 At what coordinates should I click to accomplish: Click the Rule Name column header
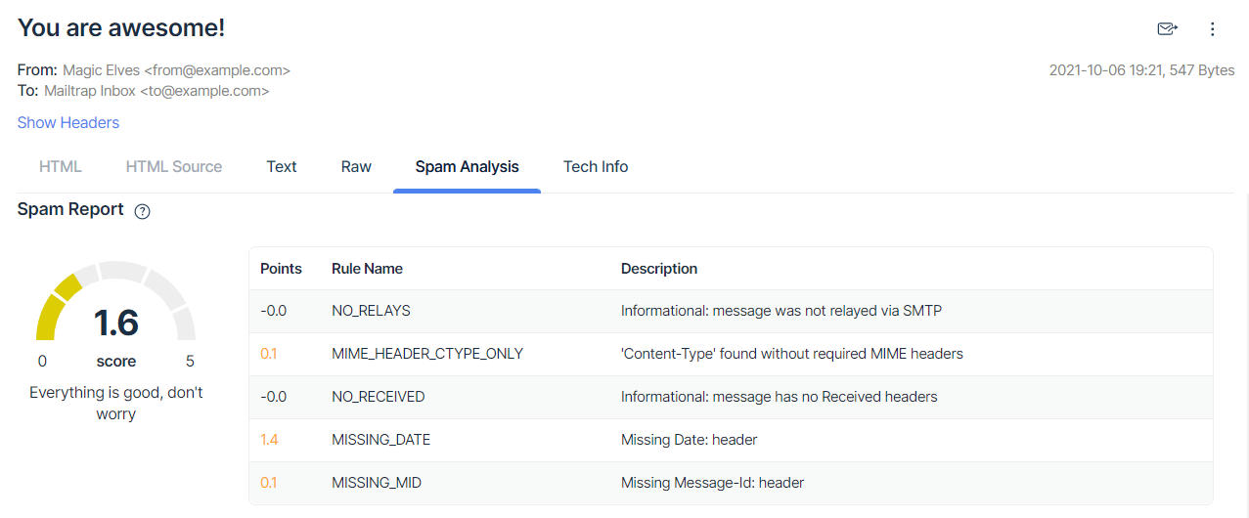click(x=367, y=269)
